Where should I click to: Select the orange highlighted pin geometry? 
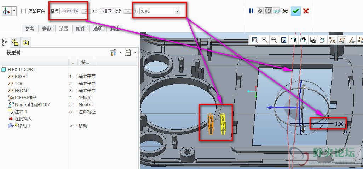point(210,124)
